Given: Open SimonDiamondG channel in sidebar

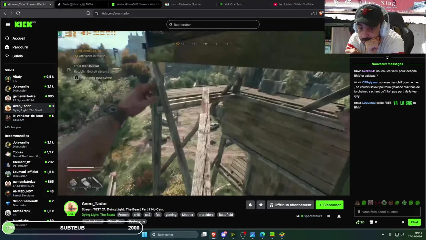Looking at the screenshot, I should [29, 203].
